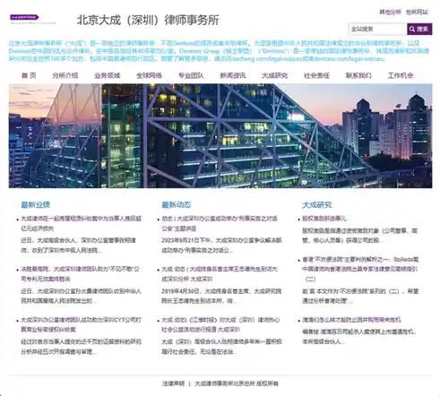Open the 总所网站 link at top right
440x396 pixels.
(417, 13)
